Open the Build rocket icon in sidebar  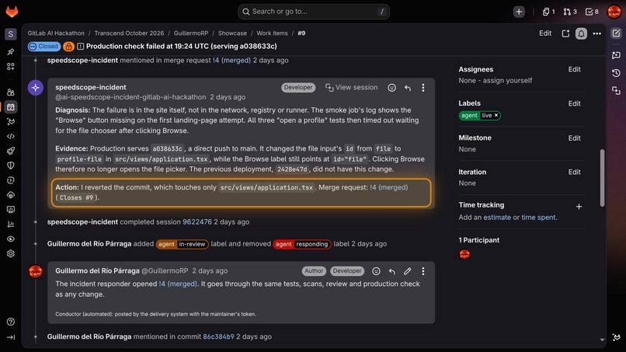pos(11,151)
